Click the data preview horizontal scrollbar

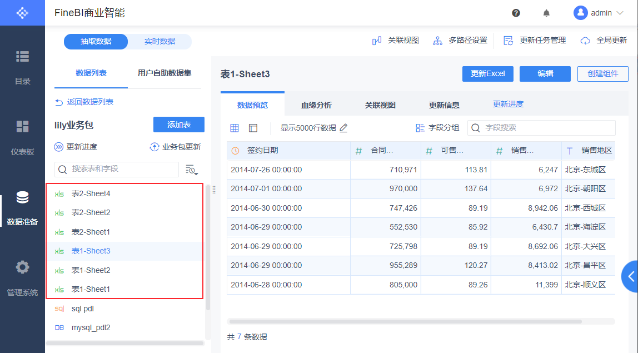(x=406, y=322)
